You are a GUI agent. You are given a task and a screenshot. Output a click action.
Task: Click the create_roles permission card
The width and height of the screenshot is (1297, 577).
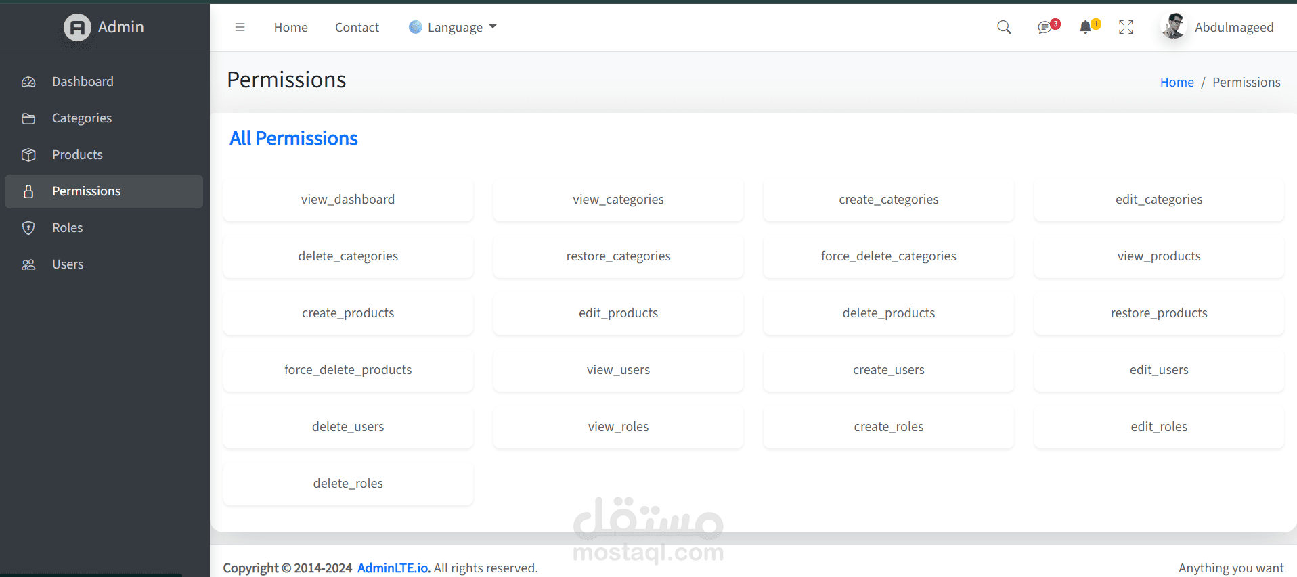coord(889,427)
